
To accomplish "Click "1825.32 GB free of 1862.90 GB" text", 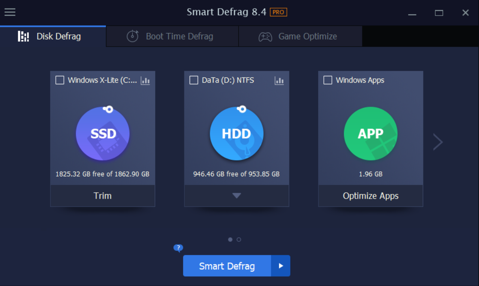I will pyautogui.click(x=102, y=174).
